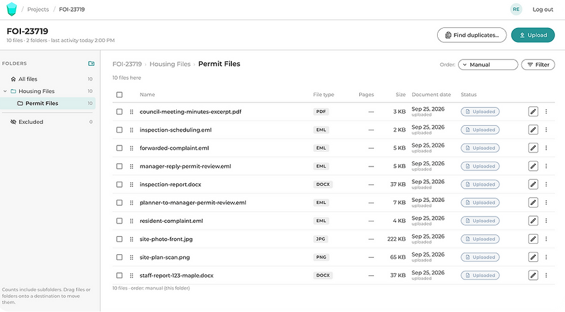The image size is (565, 312).
Task: Check the resident-complaint.eml checkbox
Action: pos(119,221)
